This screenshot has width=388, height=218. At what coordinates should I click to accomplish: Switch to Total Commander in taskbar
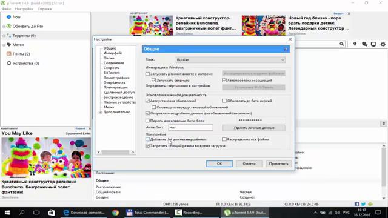[148, 213]
